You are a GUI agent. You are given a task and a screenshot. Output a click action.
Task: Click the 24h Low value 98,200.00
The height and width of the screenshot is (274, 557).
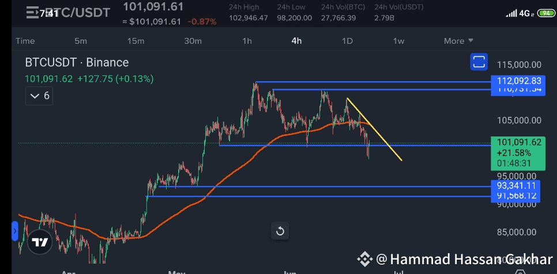coord(295,18)
